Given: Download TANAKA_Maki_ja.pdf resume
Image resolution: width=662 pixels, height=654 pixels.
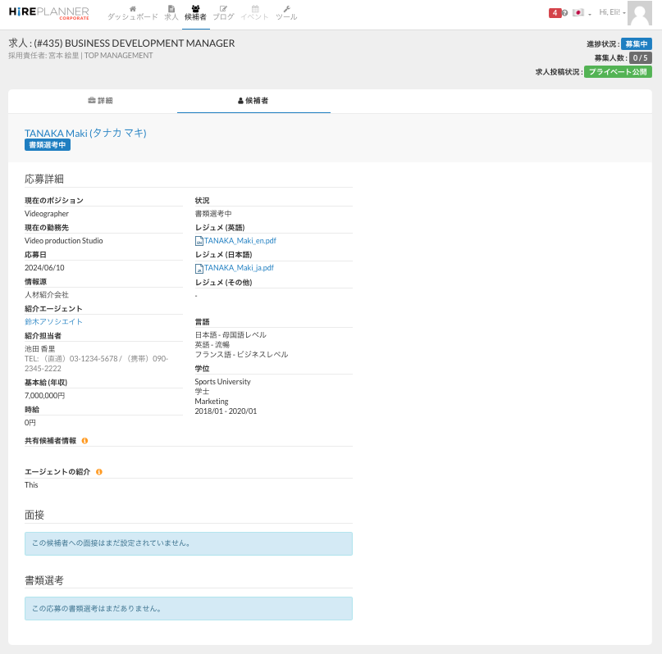Looking at the screenshot, I should tap(238, 268).
